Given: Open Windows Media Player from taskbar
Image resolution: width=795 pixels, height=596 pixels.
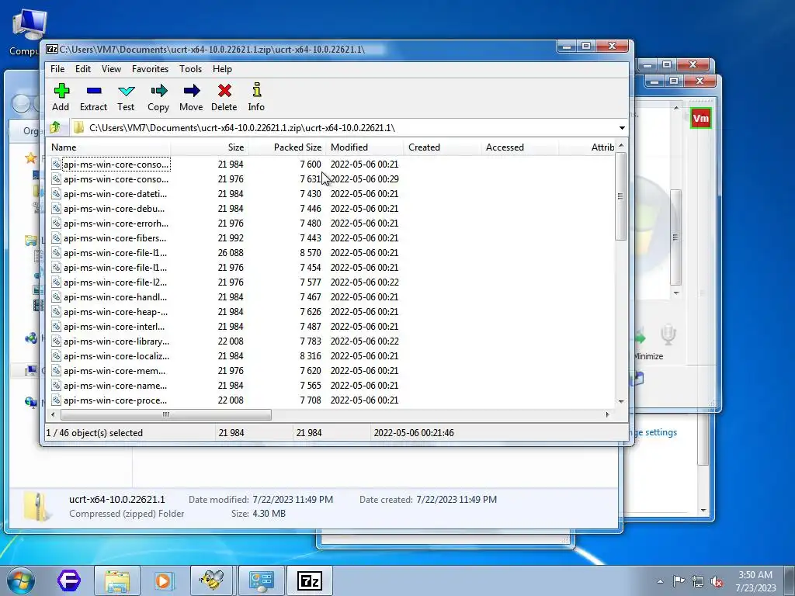Looking at the screenshot, I should 165,580.
